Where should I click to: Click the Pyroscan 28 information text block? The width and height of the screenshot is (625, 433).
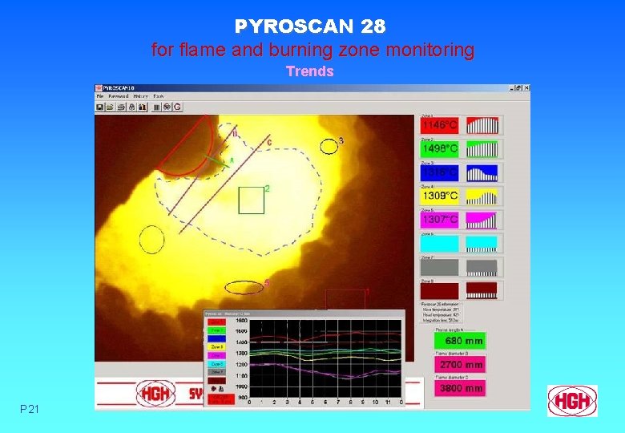click(441, 312)
